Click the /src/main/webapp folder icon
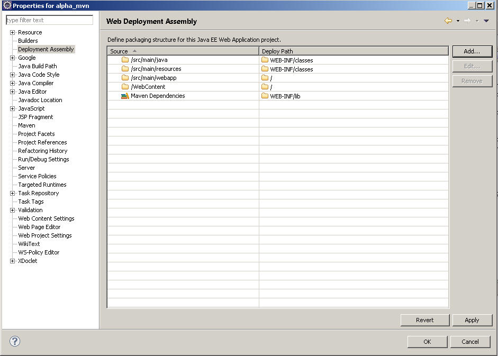Viewport: 498px width, 356px height. click(x=125, y=78)
